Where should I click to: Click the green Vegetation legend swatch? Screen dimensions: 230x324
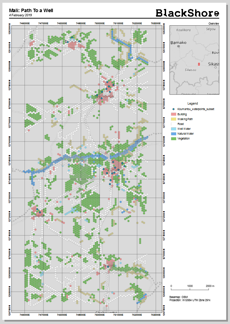173,138
